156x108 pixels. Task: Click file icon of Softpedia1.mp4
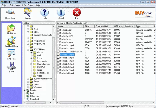[58, 45]
